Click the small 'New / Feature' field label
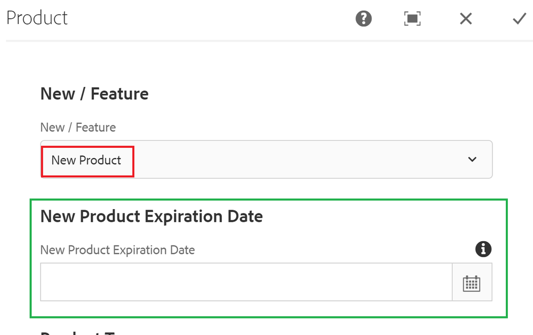 pyautogui.click(x=78, y=127)
